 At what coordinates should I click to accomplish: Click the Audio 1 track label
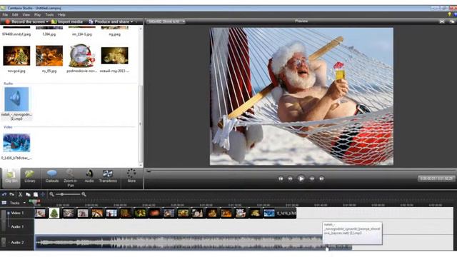point(17,227)
